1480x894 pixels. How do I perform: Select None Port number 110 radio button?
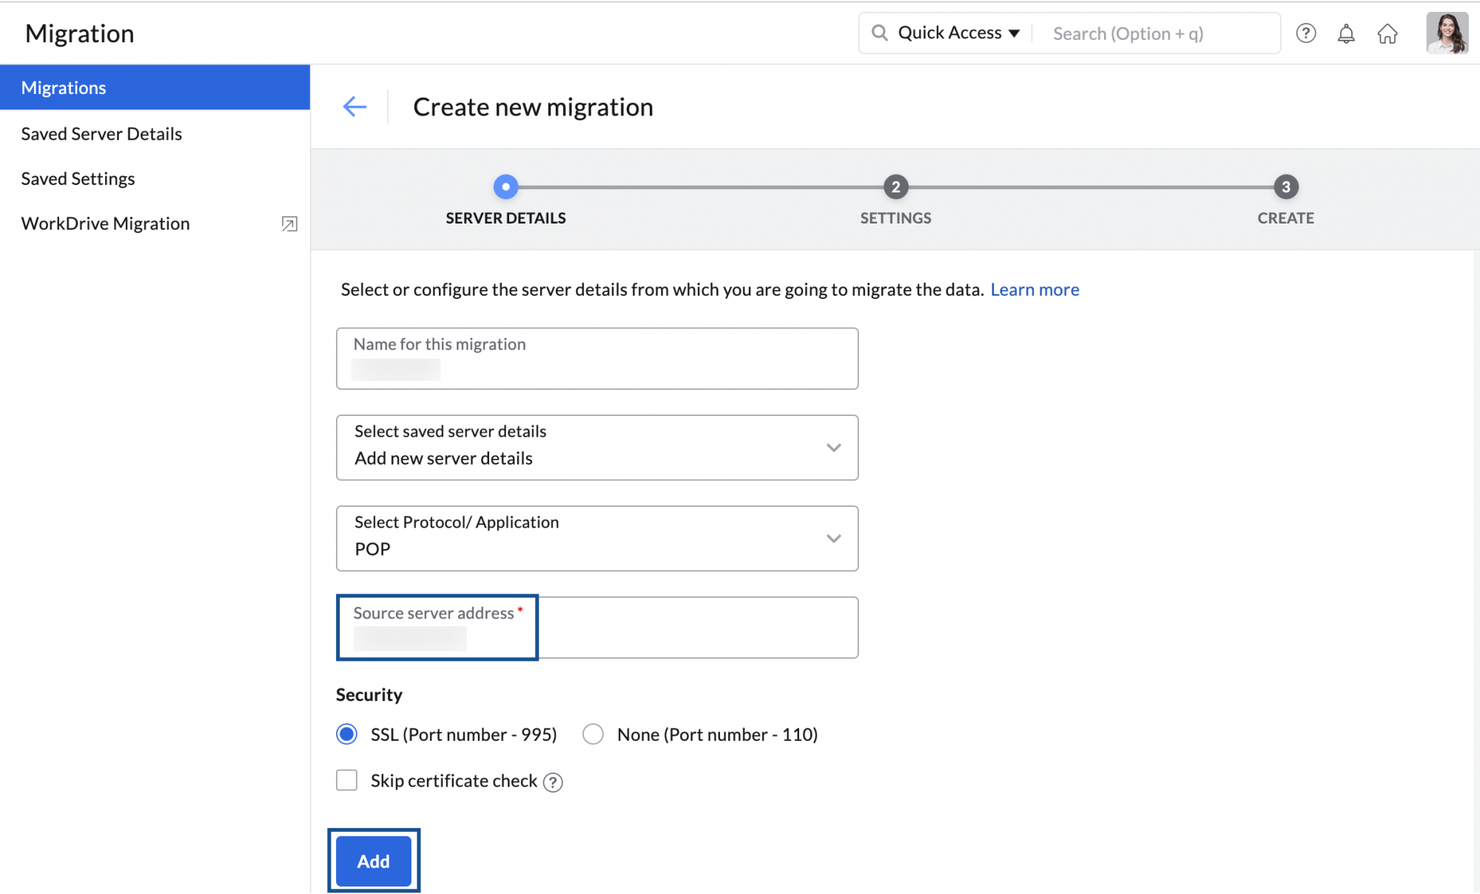pos(593,733)
